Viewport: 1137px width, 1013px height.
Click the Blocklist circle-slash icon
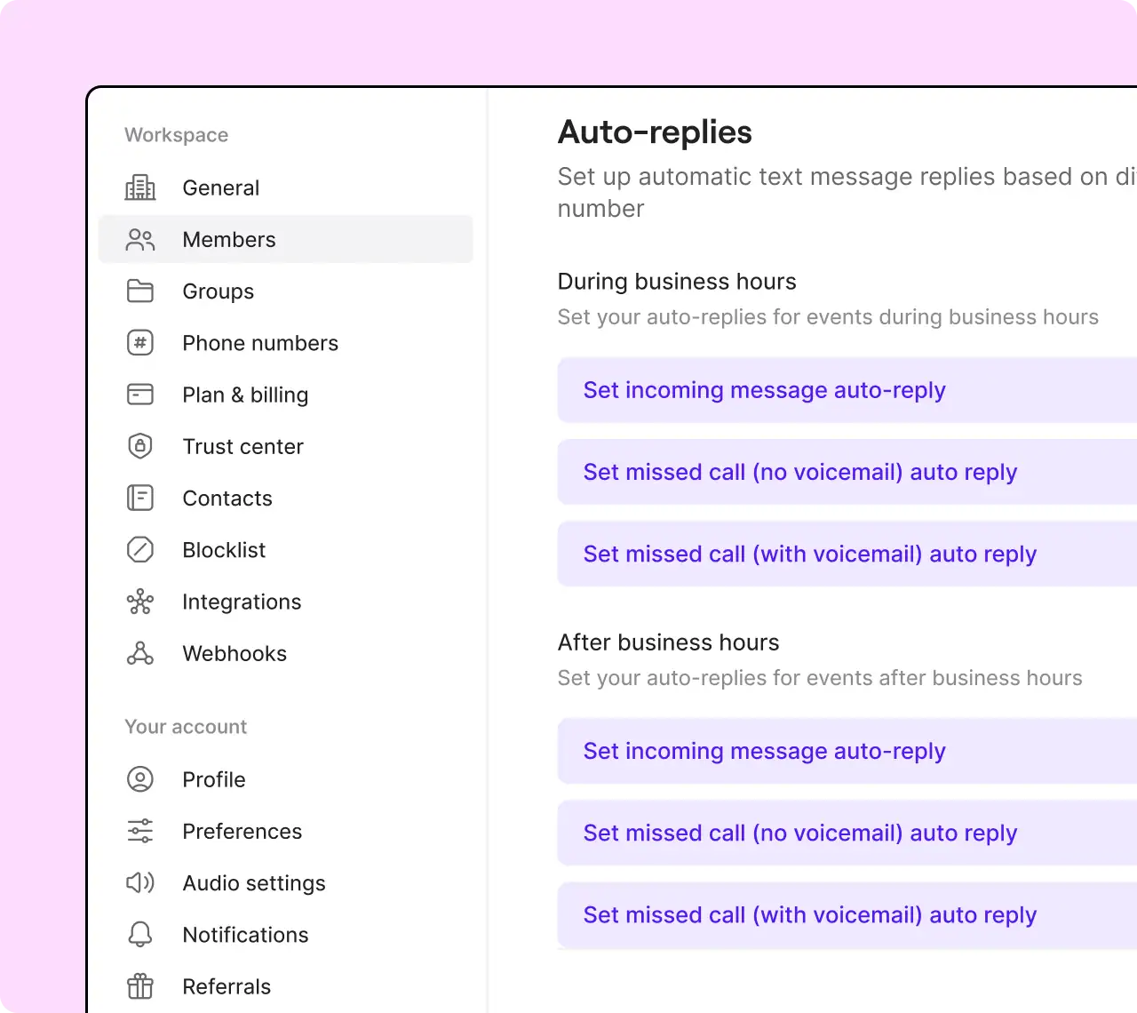(x=140, y=550)
